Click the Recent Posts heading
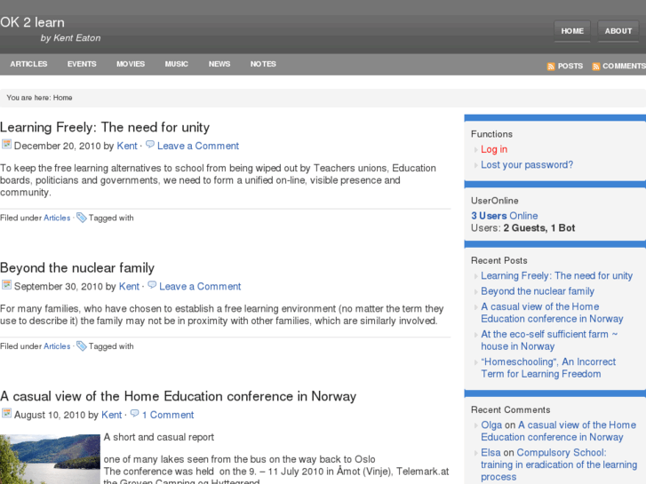 click(x=498, y=260)
